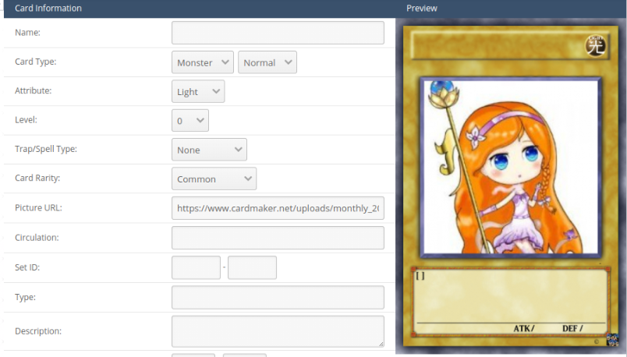Click the Description textarea resize handle
Screen dimensions: 627x357
tap(381, 344)
